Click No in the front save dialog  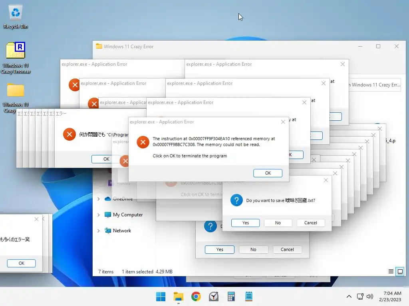278,223
